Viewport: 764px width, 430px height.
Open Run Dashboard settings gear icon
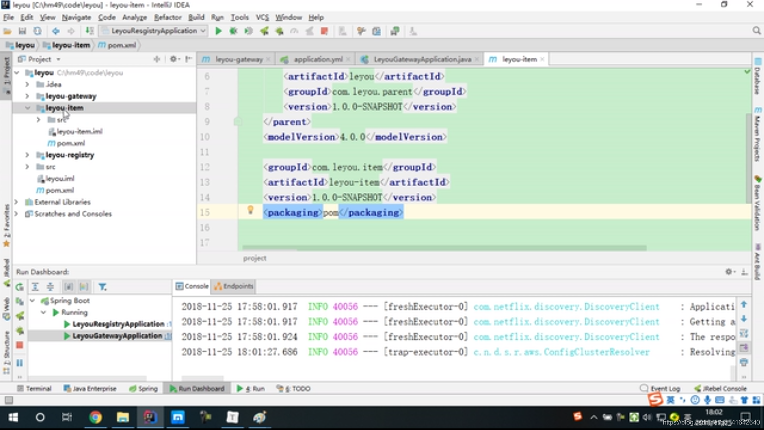(729, 272)
